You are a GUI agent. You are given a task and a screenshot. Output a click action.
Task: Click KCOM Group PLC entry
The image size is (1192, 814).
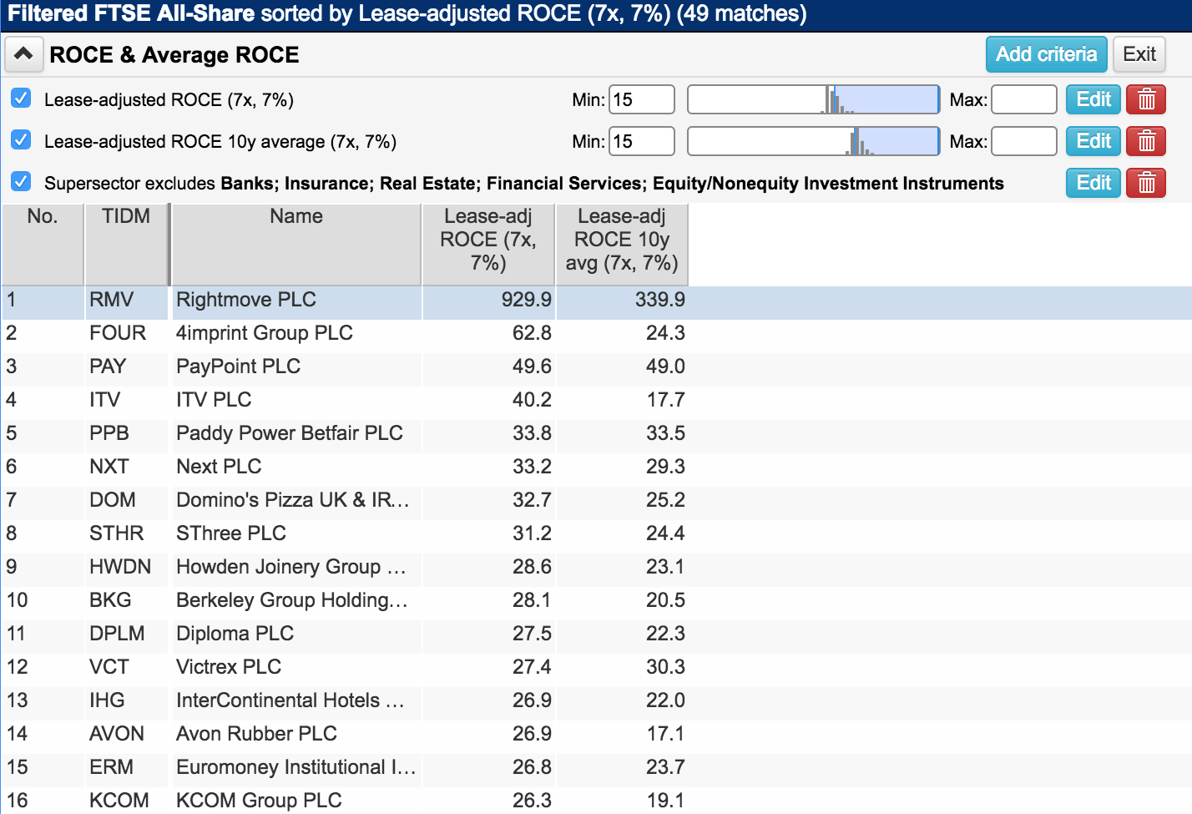[259, 801]
